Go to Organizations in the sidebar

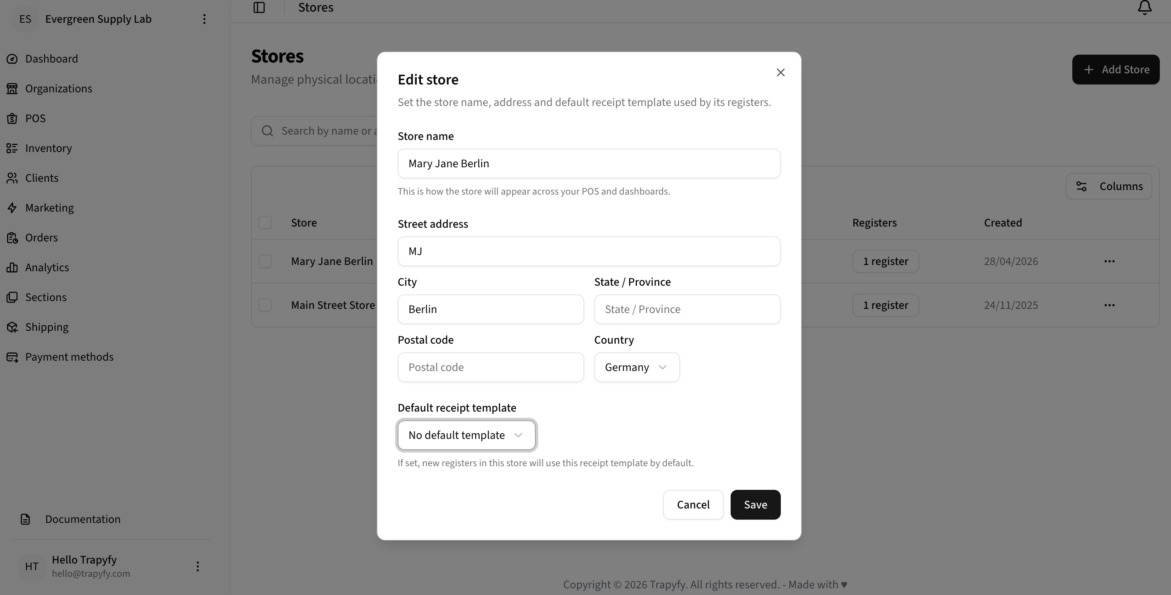58,89
